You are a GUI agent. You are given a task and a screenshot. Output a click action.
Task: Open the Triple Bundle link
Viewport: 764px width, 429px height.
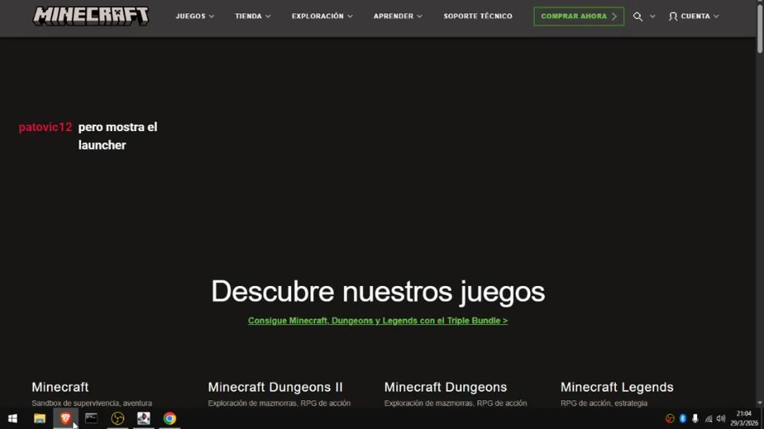[x=378, y=321]
